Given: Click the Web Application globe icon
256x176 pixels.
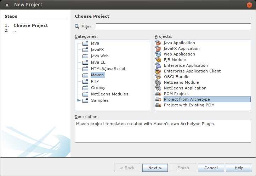Looking at the screenshot, I should click(x=158, y=54).
